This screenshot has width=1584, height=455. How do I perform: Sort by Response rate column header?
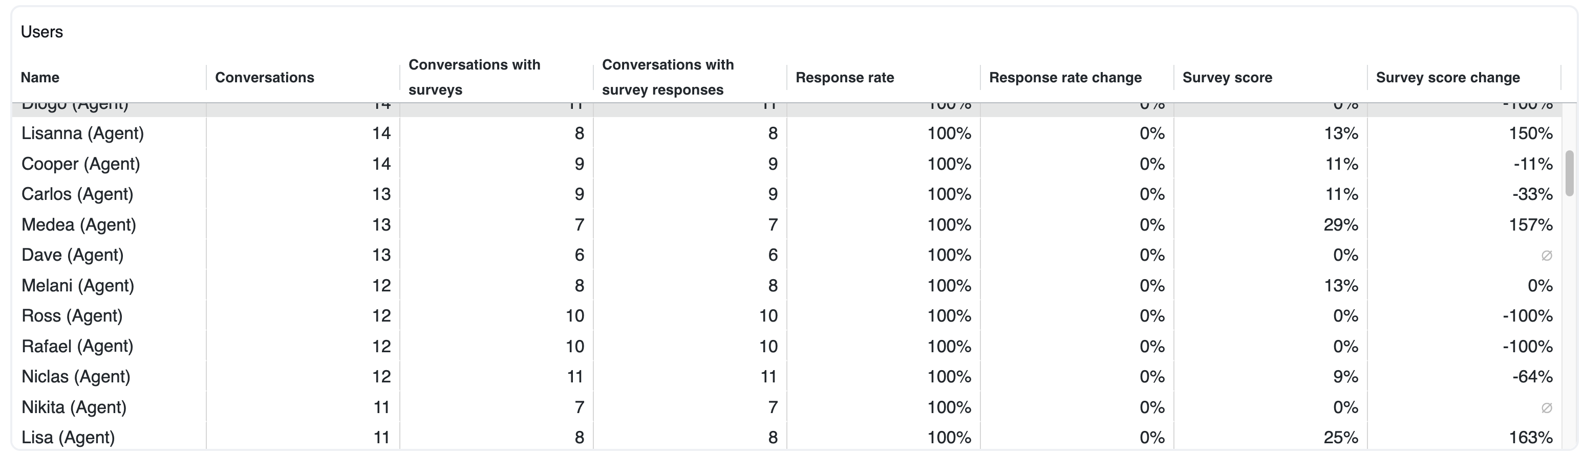click(x=844, y=77)
